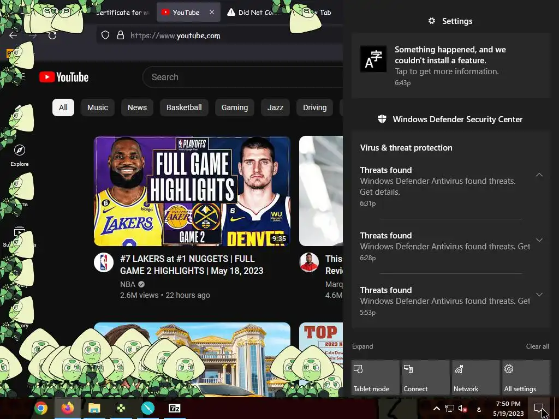Click the URL address bar
This screenshot has height=419, width=559.
point(219,35)
